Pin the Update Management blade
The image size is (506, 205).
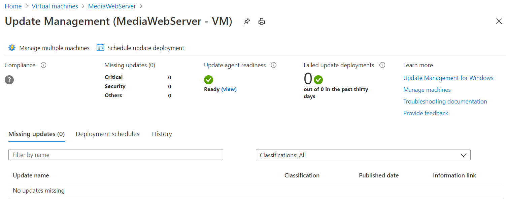pyautogui.click(x=247, y=22)
